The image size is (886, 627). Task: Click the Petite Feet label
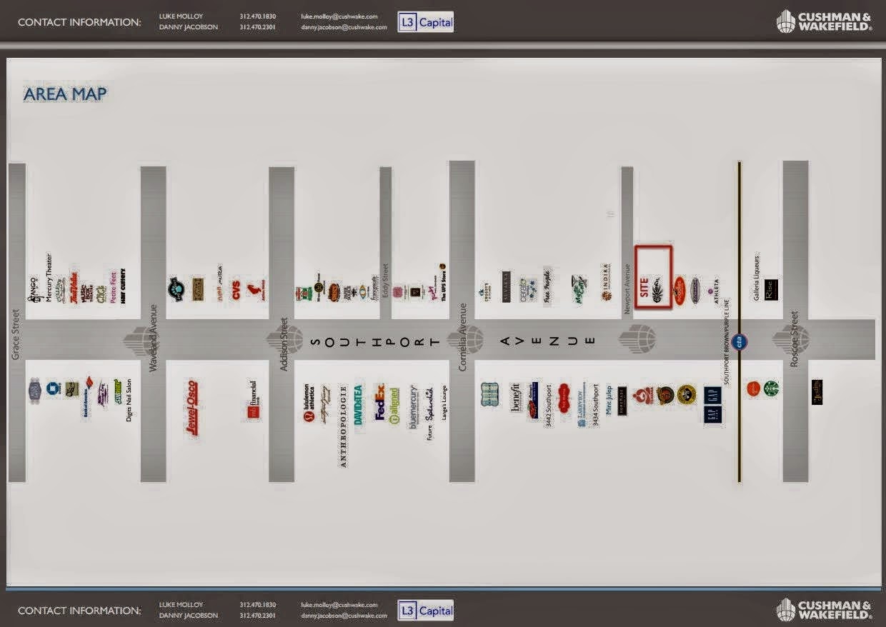click(x=113, y=288)
